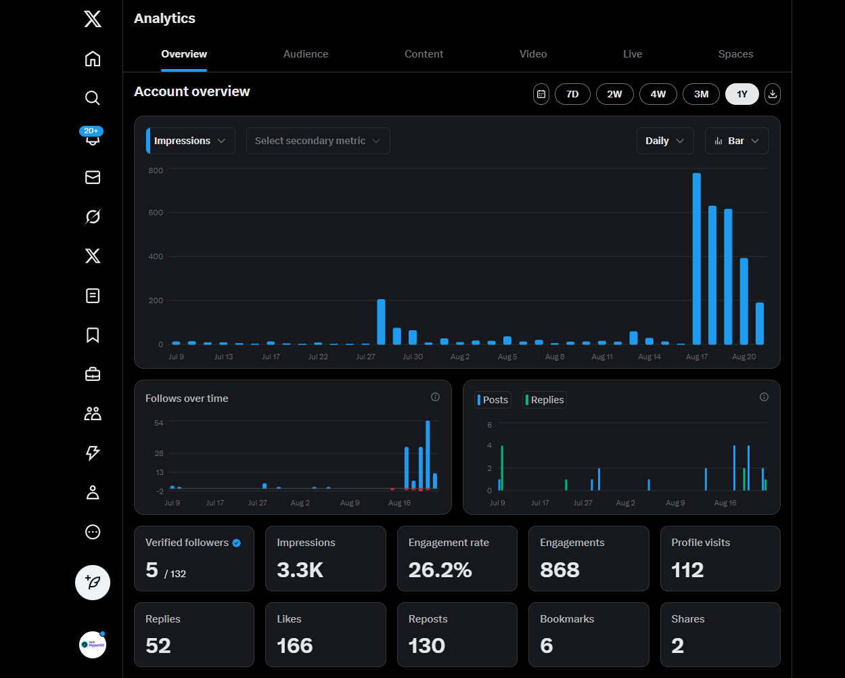Switch to the Audience tab
845x678 pixels.
pyautogui.click(x=306, y=54)
